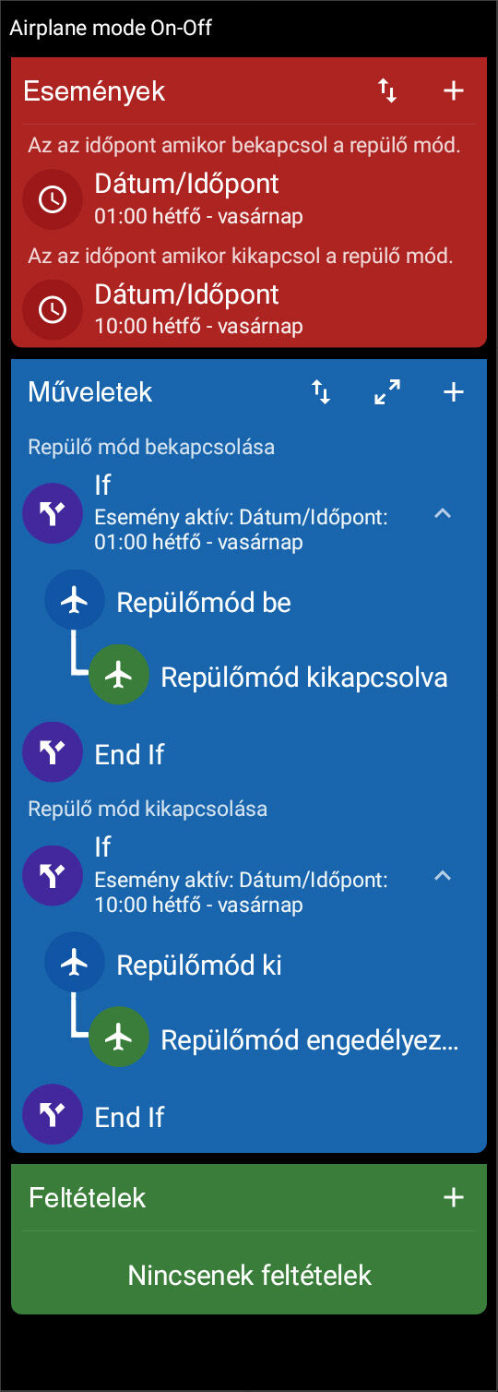Collapse the first If block 01:00
The height and width of the screenshot is (1392, 498).
pyautogui.click(x=443, y=513)
